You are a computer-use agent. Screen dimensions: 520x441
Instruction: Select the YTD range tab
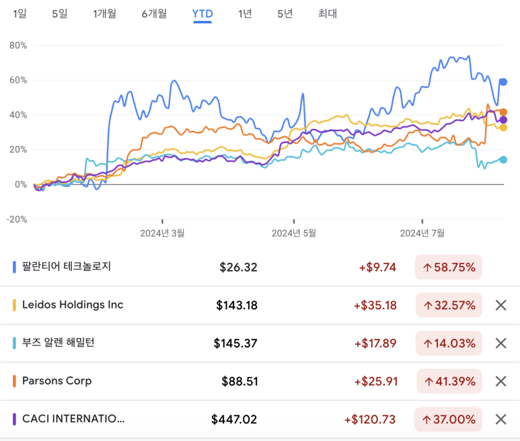202,14
